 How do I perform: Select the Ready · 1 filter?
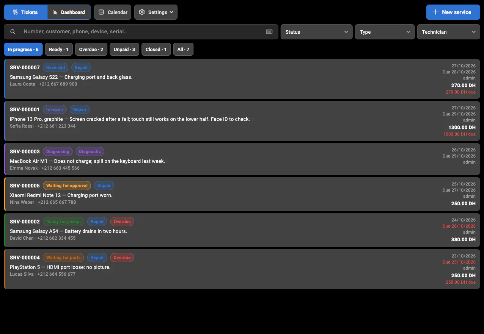[59, 49]
